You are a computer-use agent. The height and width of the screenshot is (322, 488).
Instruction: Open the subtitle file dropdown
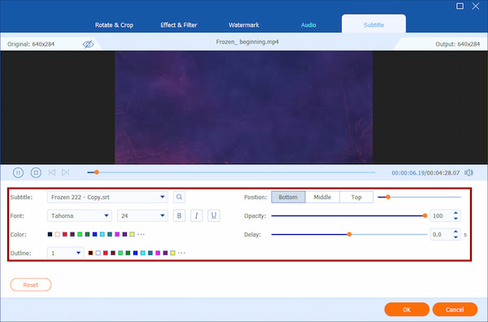(107, 197)
